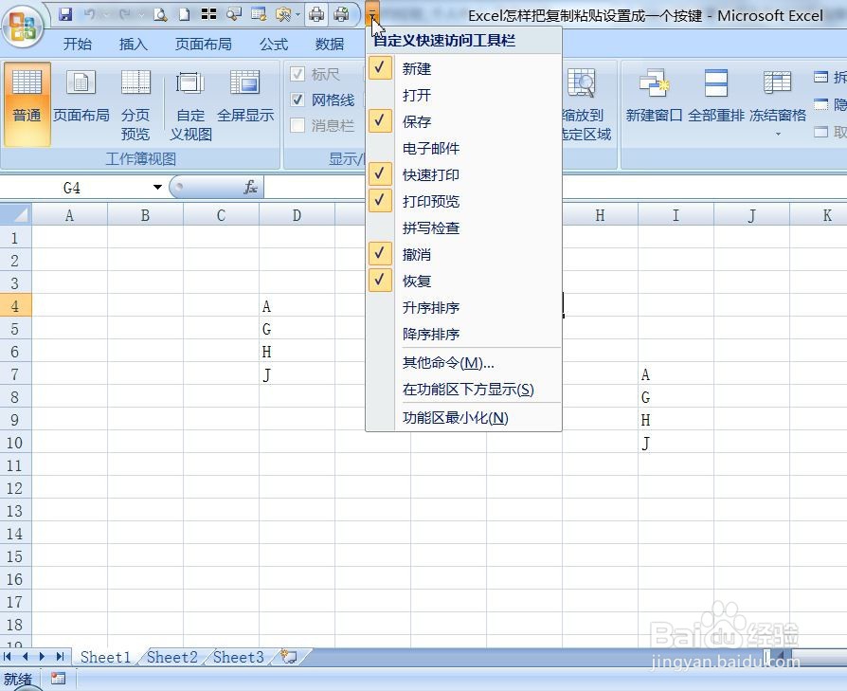847x691 pixels.
Task: Click the folder-with-tools toolbar icon
Action: click(x=283, y=14)
